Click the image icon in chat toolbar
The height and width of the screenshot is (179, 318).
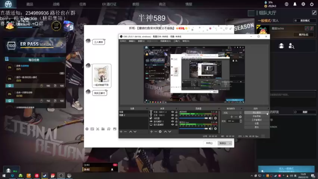click(x=115, y=129)
